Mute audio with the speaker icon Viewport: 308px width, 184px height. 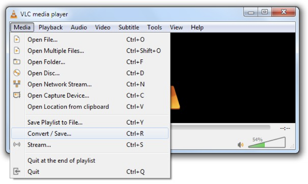point(240,145)
